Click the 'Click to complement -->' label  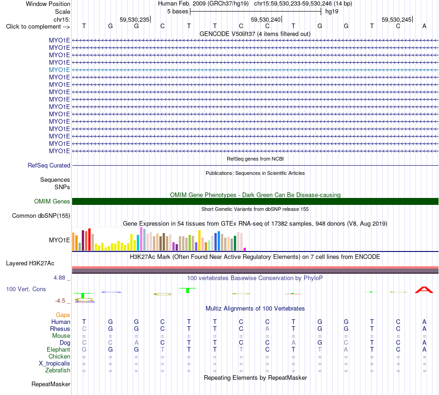point(38,27)
